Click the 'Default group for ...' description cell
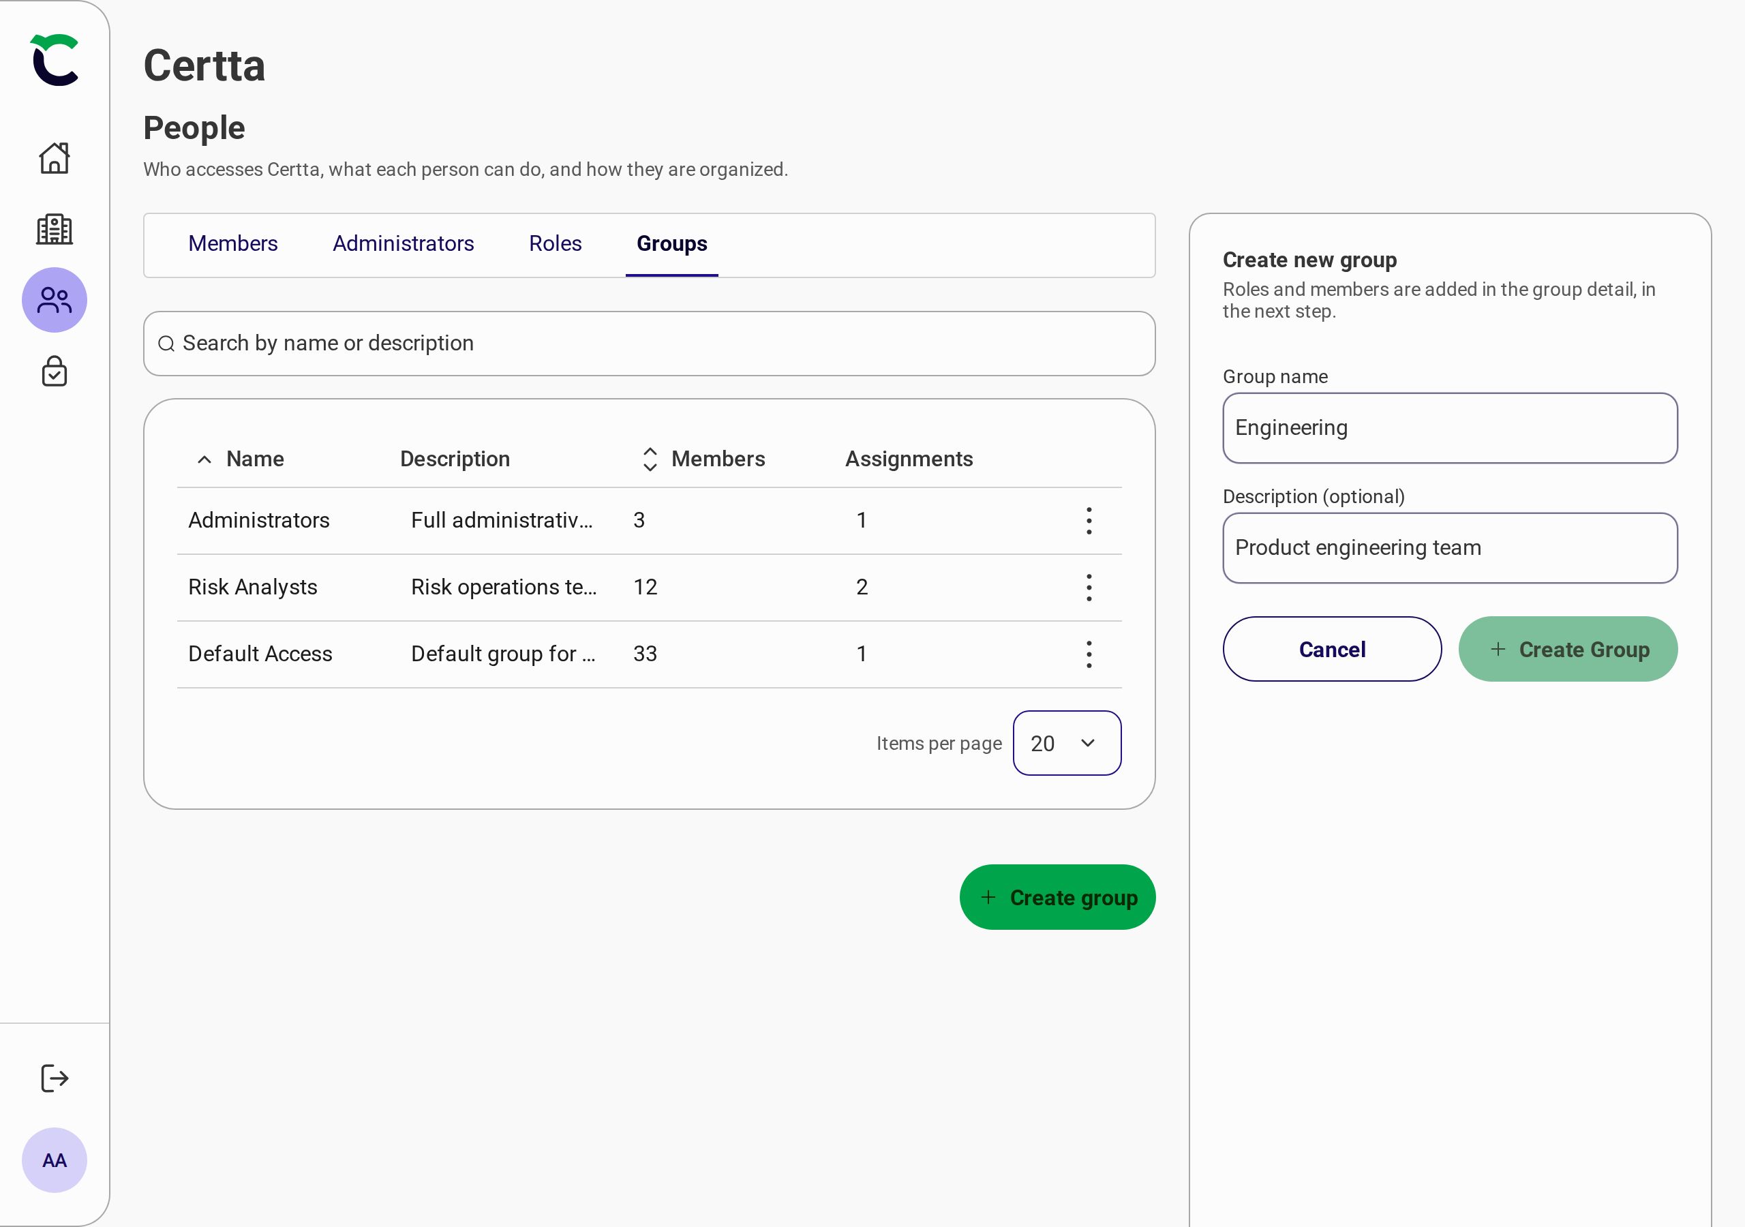1745x1227 pixels. coord(503,654)
